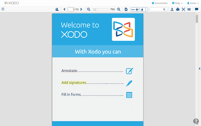Print the document

[x=178, y=9]
